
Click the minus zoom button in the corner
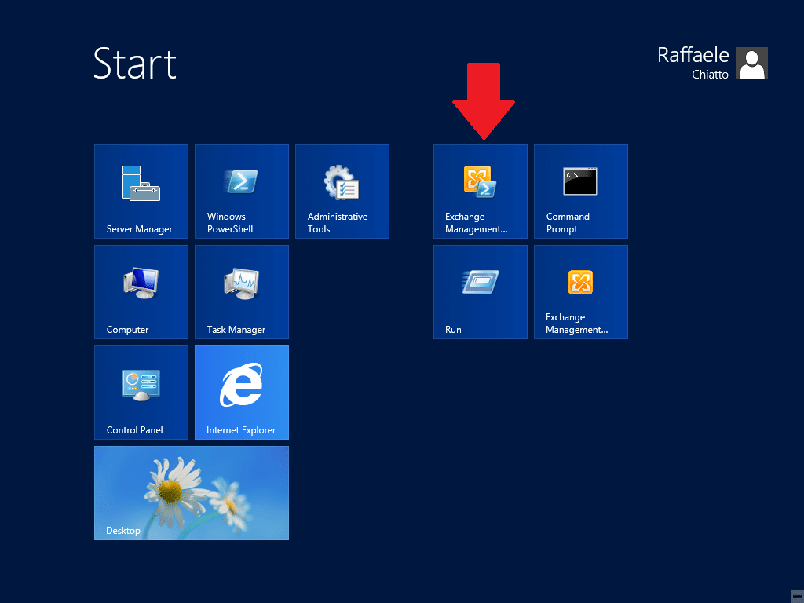pos(797,595)
